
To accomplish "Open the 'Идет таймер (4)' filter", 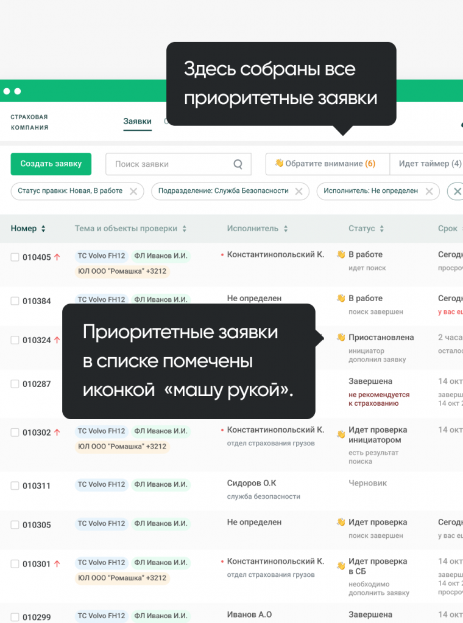I will point(429,164).
